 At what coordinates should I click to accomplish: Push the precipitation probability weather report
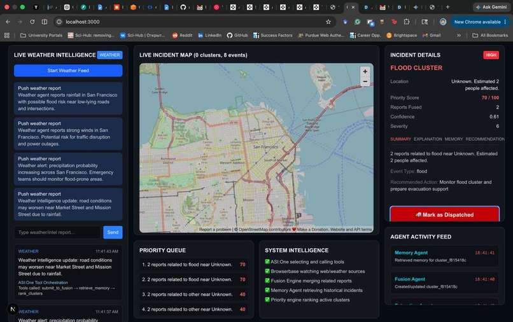(68, 169)
